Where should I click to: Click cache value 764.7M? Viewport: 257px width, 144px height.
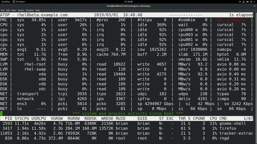coord(118,54)
